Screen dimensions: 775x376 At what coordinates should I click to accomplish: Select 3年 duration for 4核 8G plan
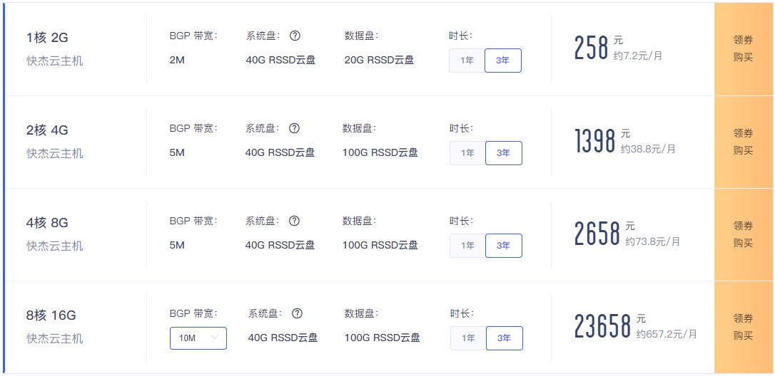504,246
